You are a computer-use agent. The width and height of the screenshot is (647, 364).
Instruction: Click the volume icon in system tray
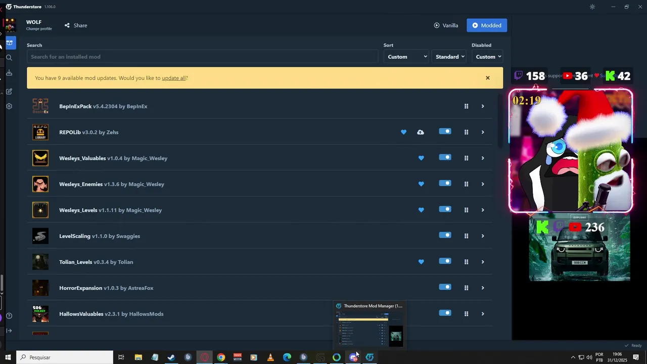[x=589, y=357]
